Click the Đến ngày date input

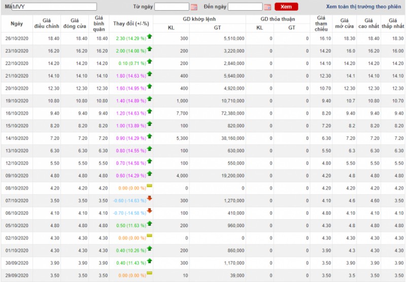[x=245, y=7]
